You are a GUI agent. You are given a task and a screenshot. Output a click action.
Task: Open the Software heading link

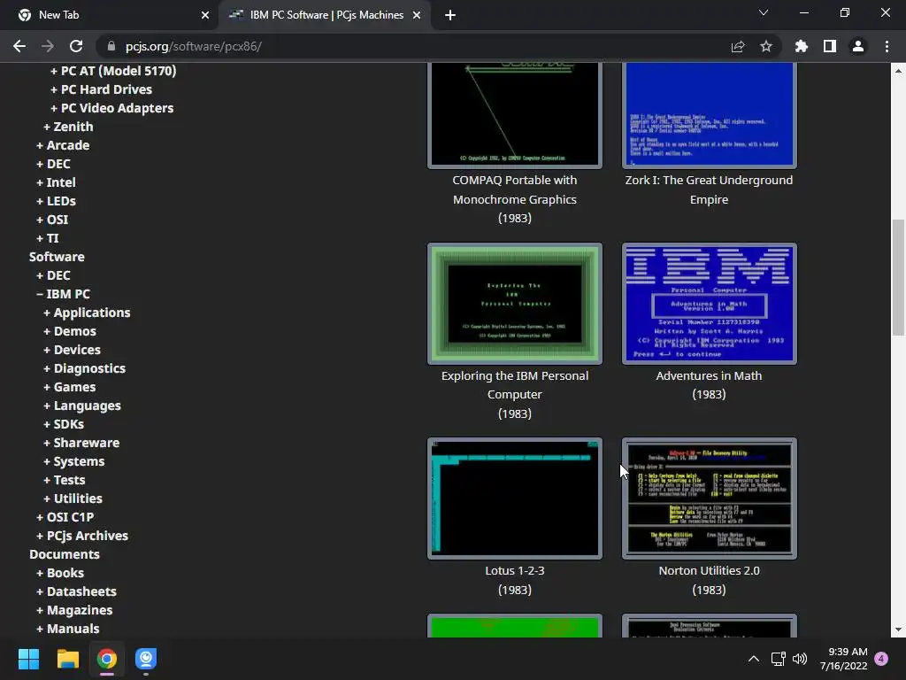[x=57, y=257]
